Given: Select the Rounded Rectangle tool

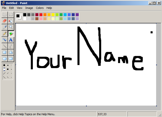Looking at the screenshot, I should [x=11, y=59].
